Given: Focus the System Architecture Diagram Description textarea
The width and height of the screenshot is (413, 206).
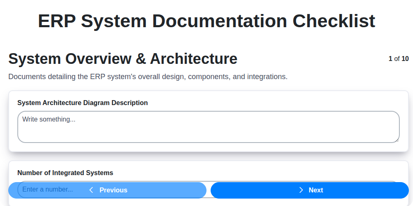Looking at the screenshot, I should 208,127.
